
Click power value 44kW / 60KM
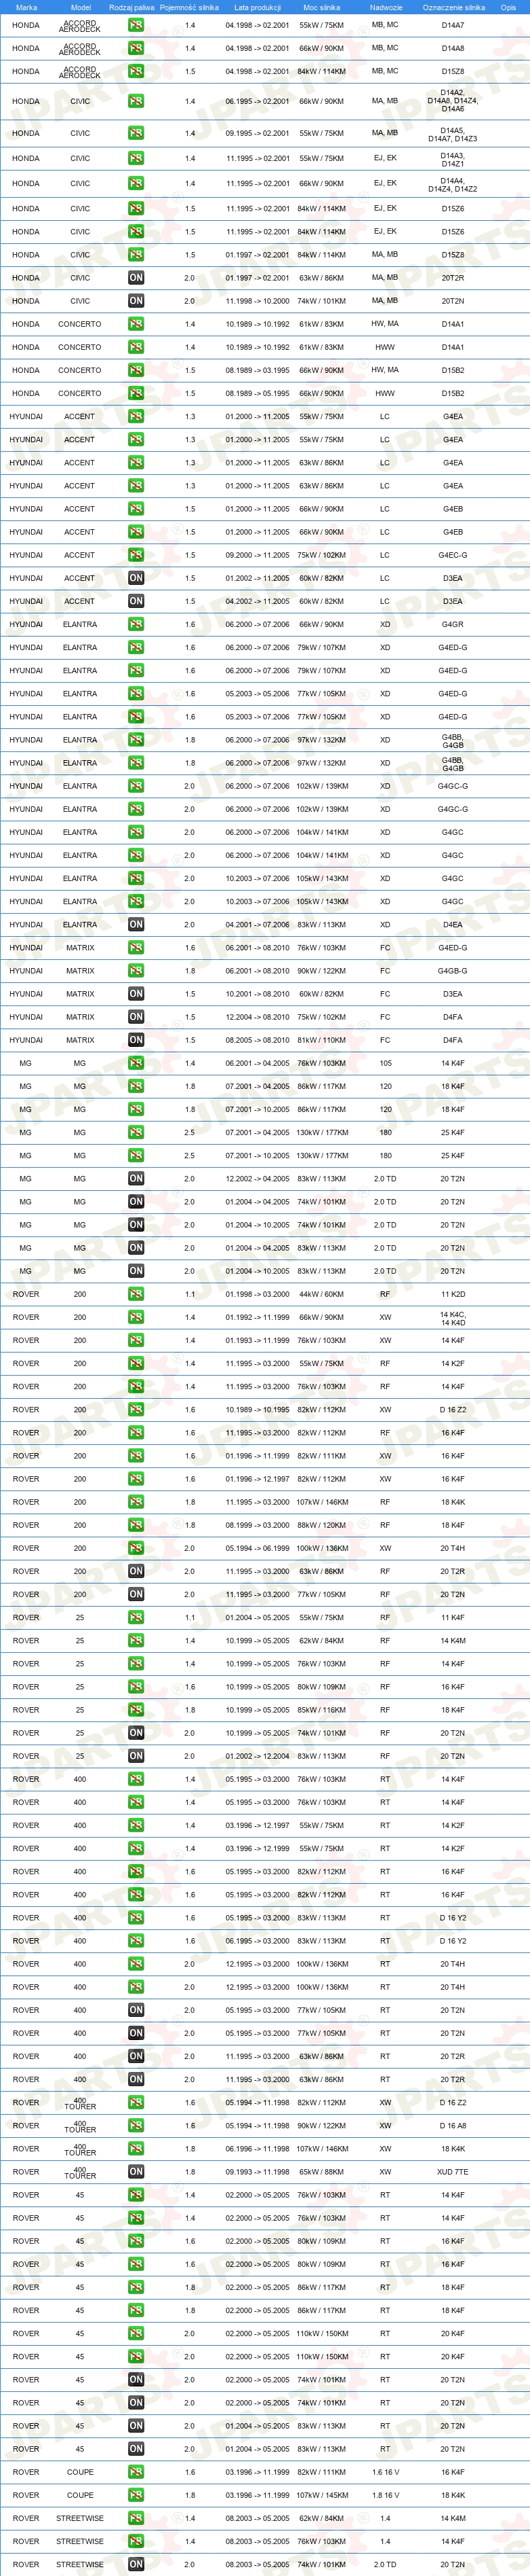tap(321, 1294)
